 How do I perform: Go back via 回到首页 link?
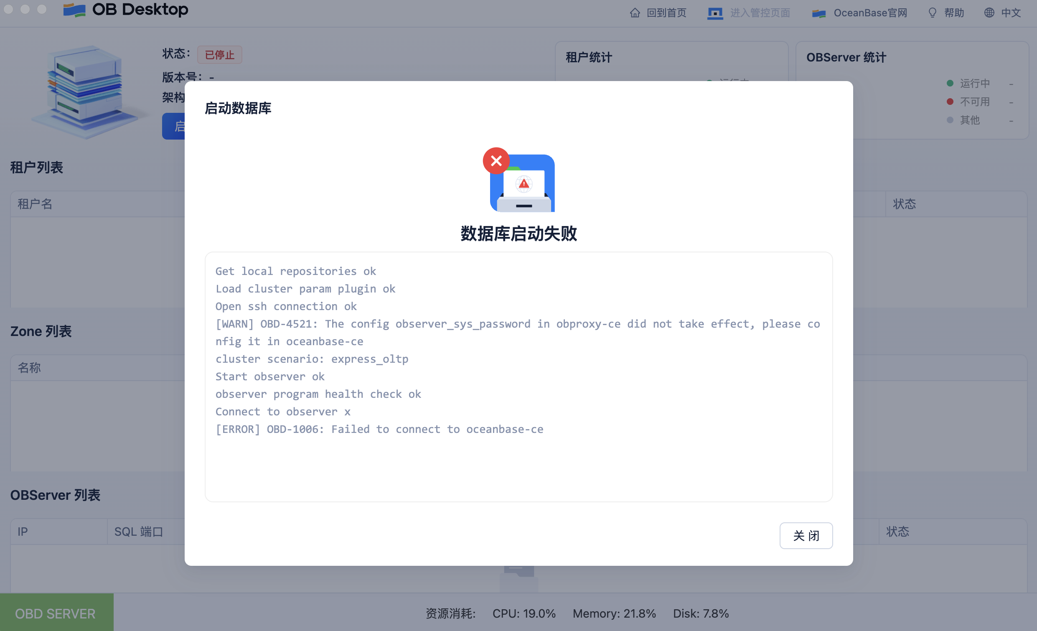click(666, 13)
